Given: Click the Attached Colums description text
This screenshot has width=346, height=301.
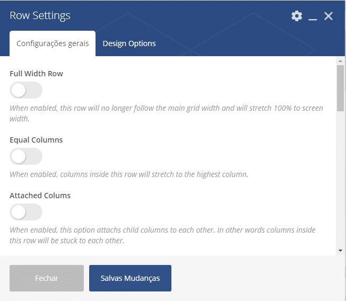Looking at the screenshot, I should click(162, 235).
